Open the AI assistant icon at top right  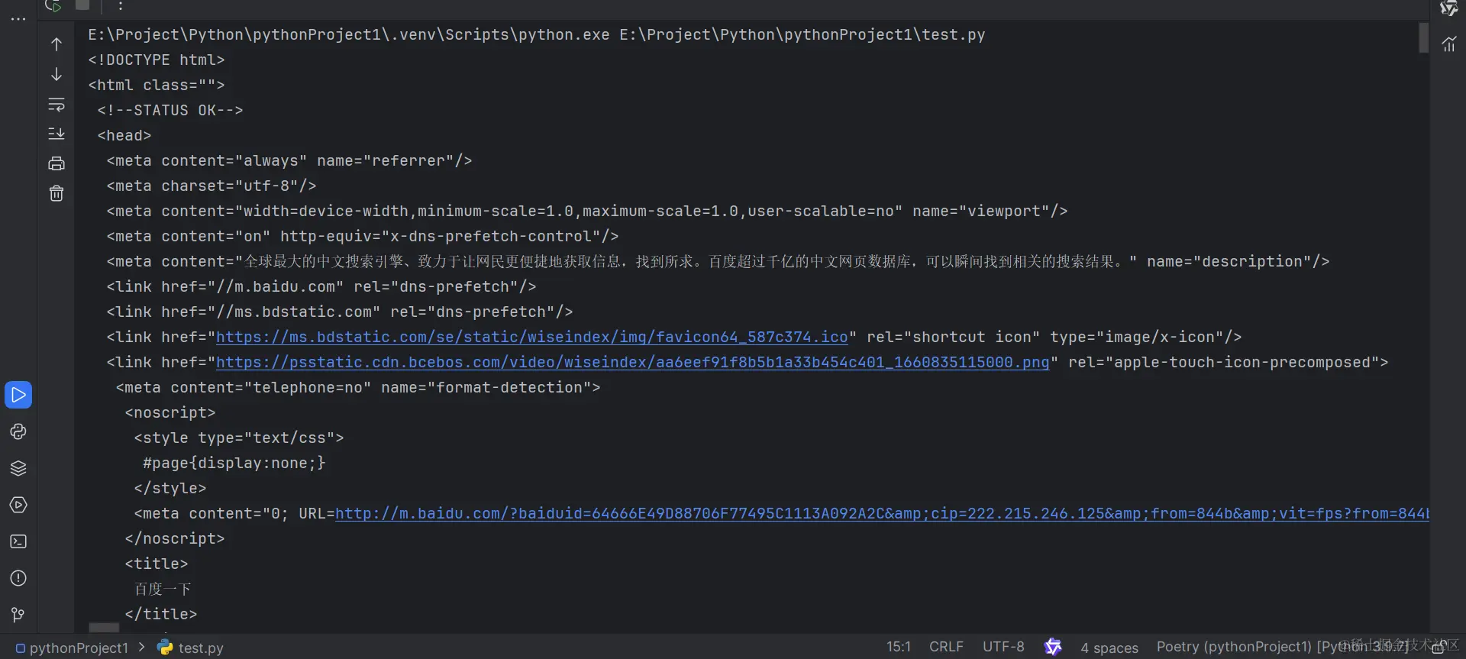point(1448,8)
